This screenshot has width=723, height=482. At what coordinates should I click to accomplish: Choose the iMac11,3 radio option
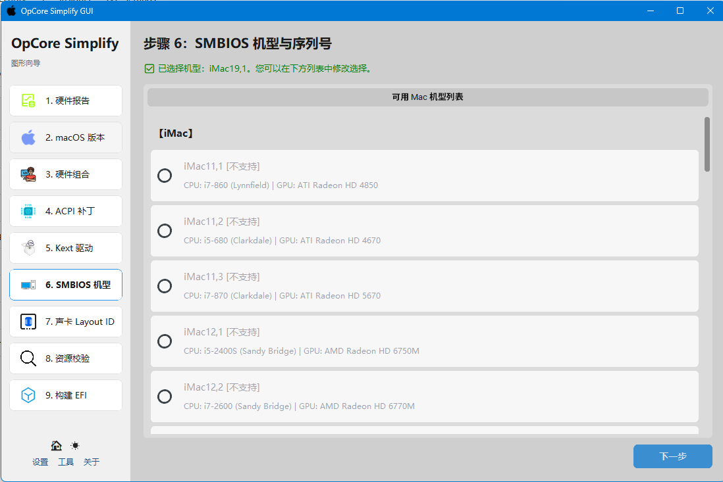point(165,286)
